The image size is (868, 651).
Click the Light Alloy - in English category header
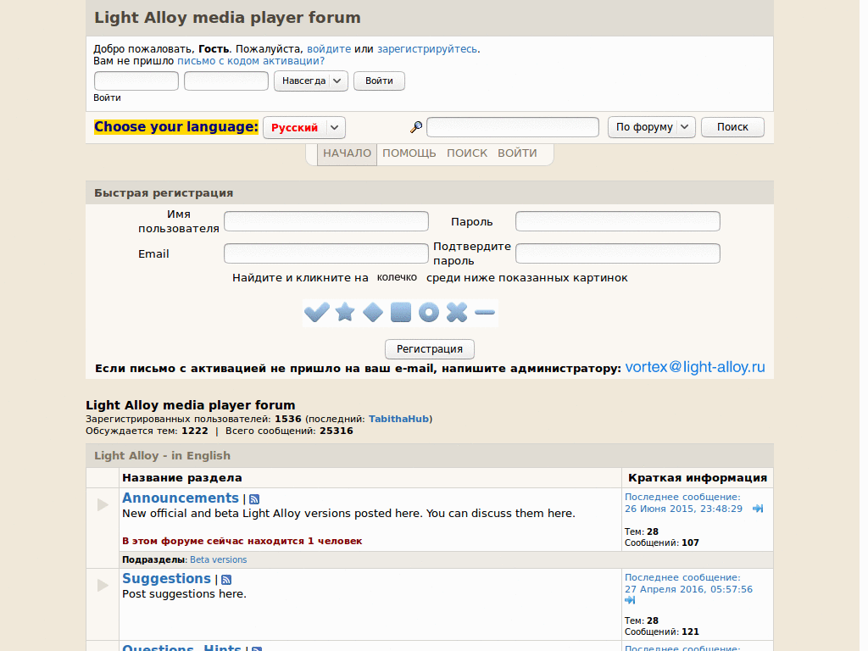click(162, 455)
